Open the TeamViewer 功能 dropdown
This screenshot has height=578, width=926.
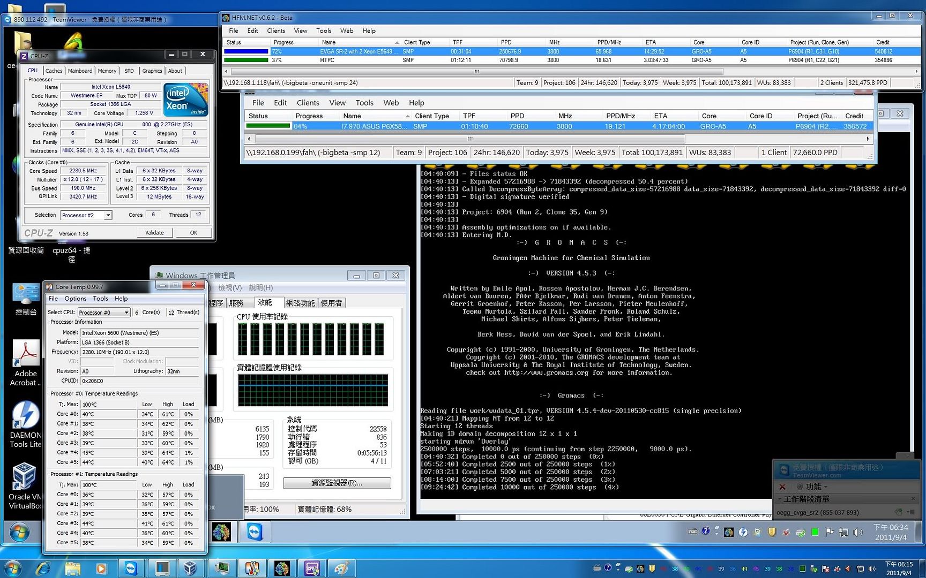(811, 486)
